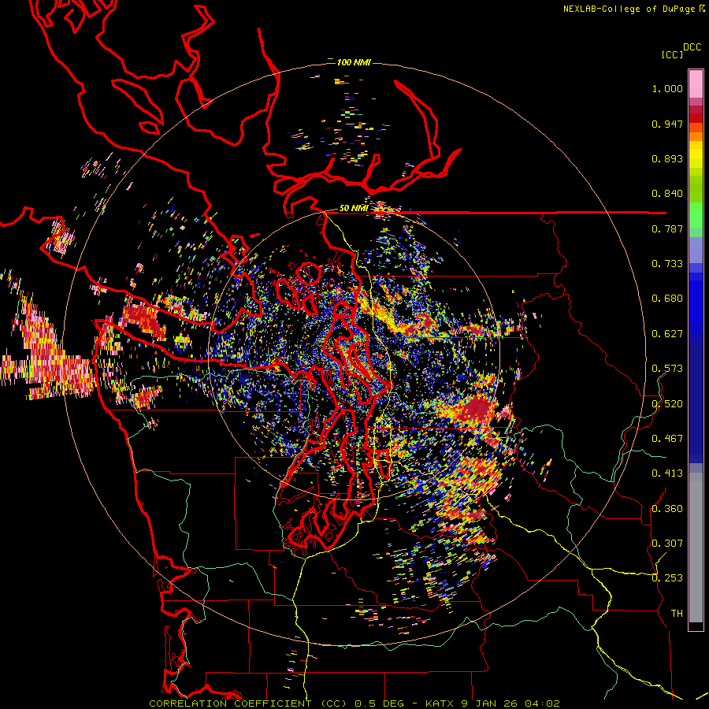Click the gray color band near 0.307
This screenshot has width=709, height=709.
696,548
